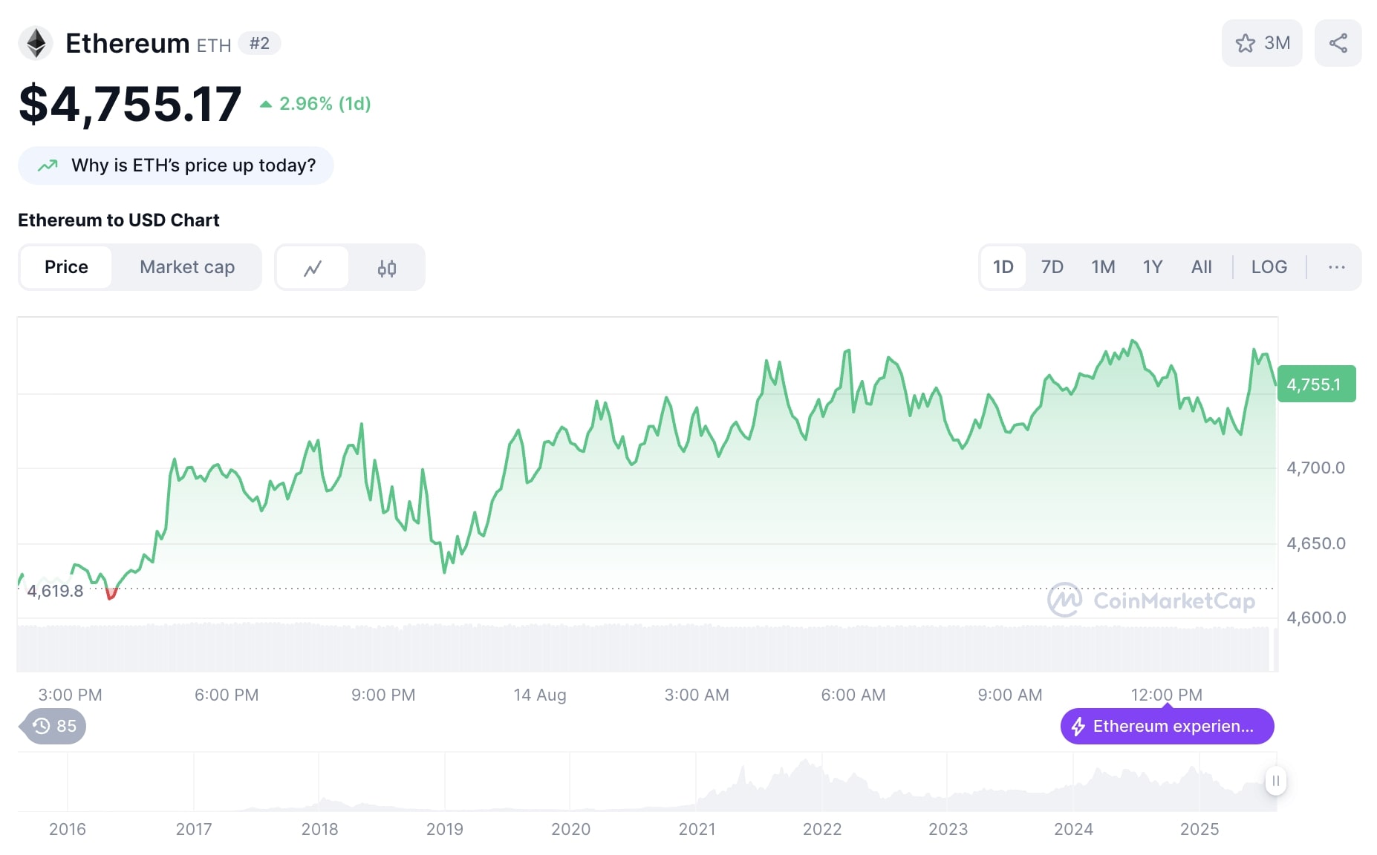Add Ethereum to watchlist via star button
The image size is (1377, 855).
click(1261, 43)
